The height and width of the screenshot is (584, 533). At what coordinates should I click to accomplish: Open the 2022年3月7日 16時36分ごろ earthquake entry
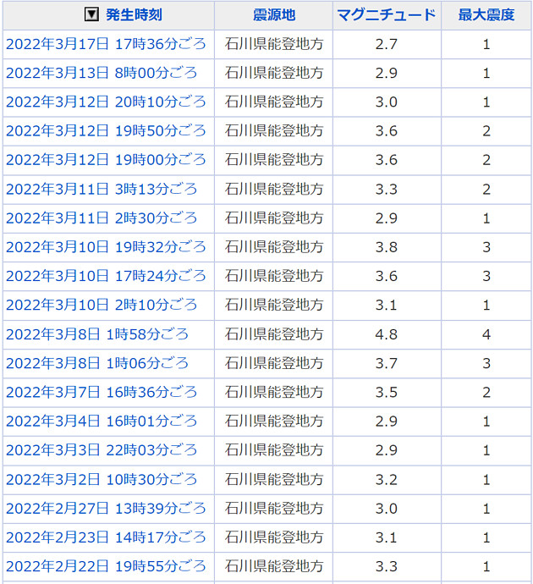102,392
